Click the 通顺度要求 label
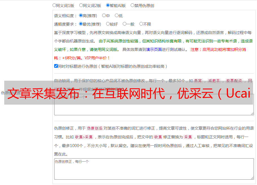 pos(65,24)
